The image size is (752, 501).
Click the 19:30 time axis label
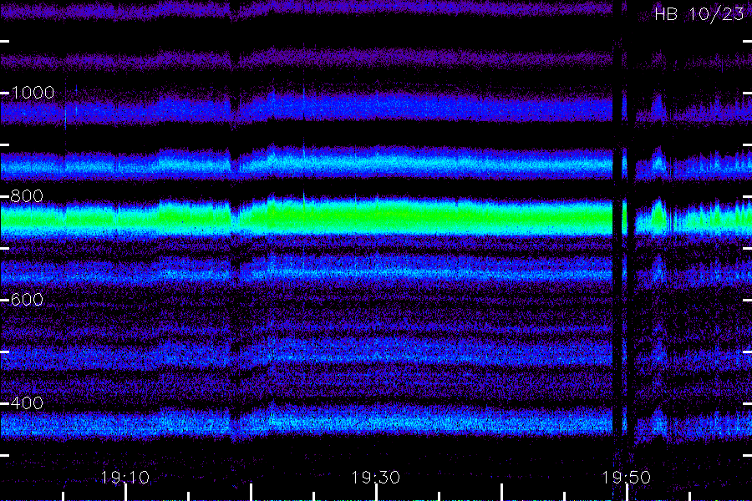point(375,478)
